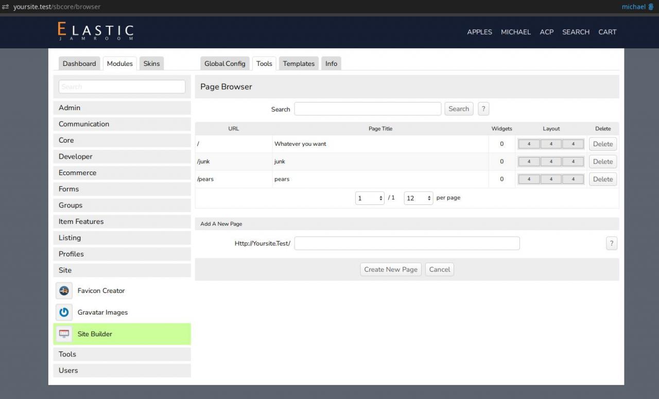This screenshot has width=659, height=399.
Task: Click the browser profile icon next to michael
Action: tap(651, 7)
